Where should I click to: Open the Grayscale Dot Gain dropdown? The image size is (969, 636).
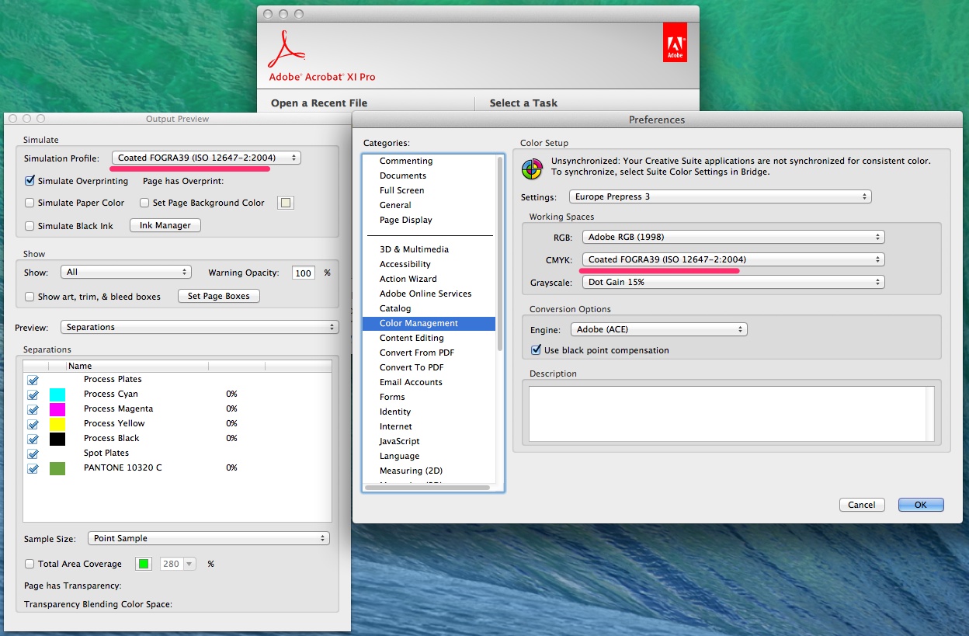734,282
